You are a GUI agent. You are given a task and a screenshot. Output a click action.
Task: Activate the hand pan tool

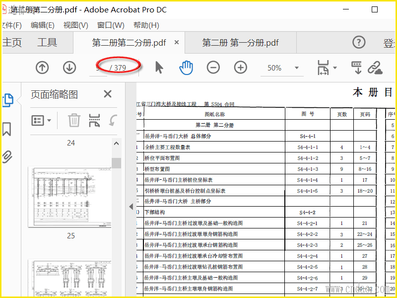point(186,68)
